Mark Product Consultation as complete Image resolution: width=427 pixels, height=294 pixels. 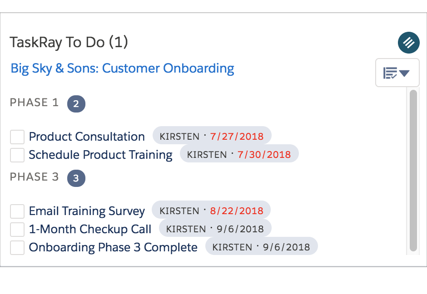[x=17, y=137]
